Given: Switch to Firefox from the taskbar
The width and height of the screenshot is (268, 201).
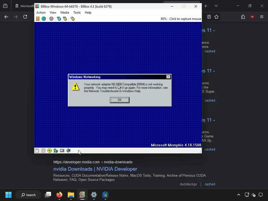Looking at the screenshot, I should pyautogui.click(x=59, y=195).
